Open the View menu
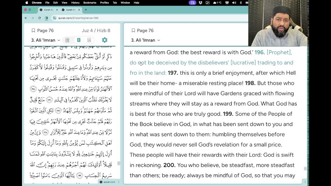Image resolution: width=331 pixels, height=186 pixels. click(x=64, y=3)
